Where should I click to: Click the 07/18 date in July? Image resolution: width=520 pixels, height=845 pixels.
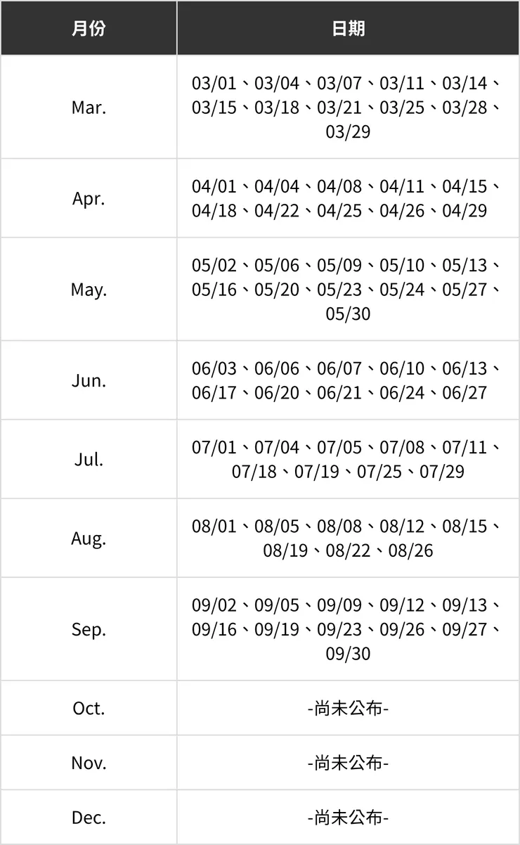tap(254, 471)
